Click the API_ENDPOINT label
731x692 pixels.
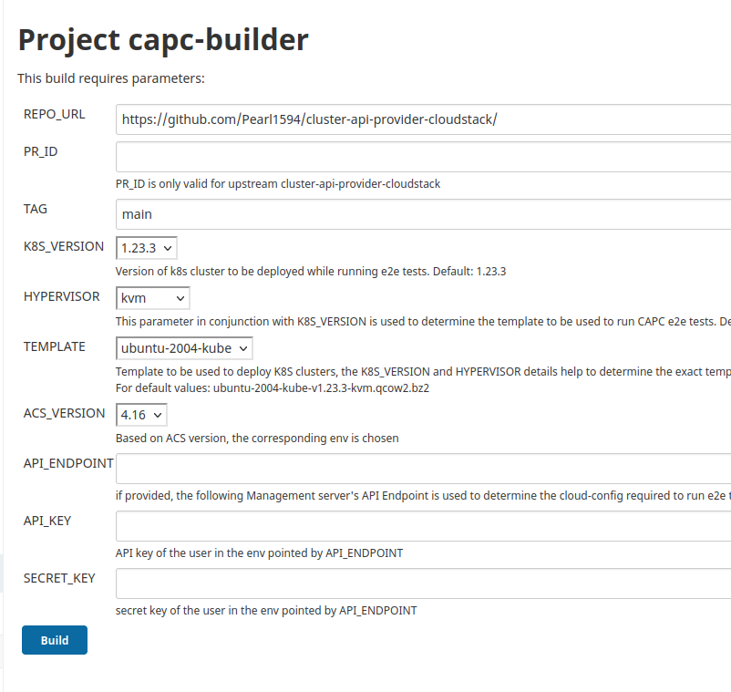(x=68, y=463)
